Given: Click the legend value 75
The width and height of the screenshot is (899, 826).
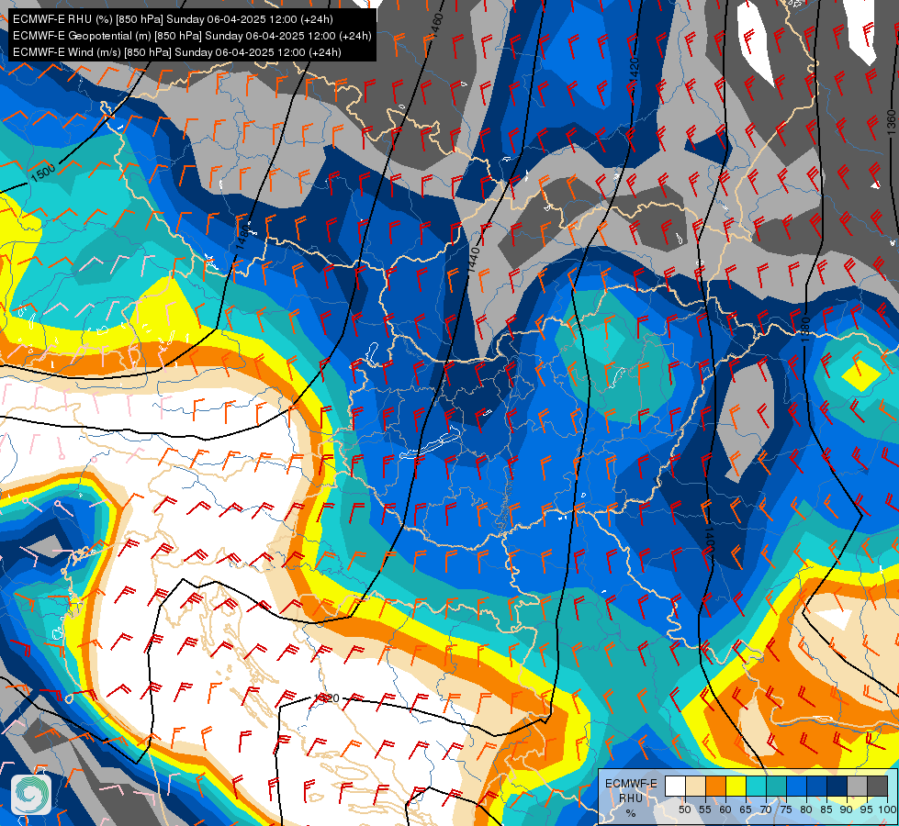Looking at the screenshot, I should click(786, 809).
